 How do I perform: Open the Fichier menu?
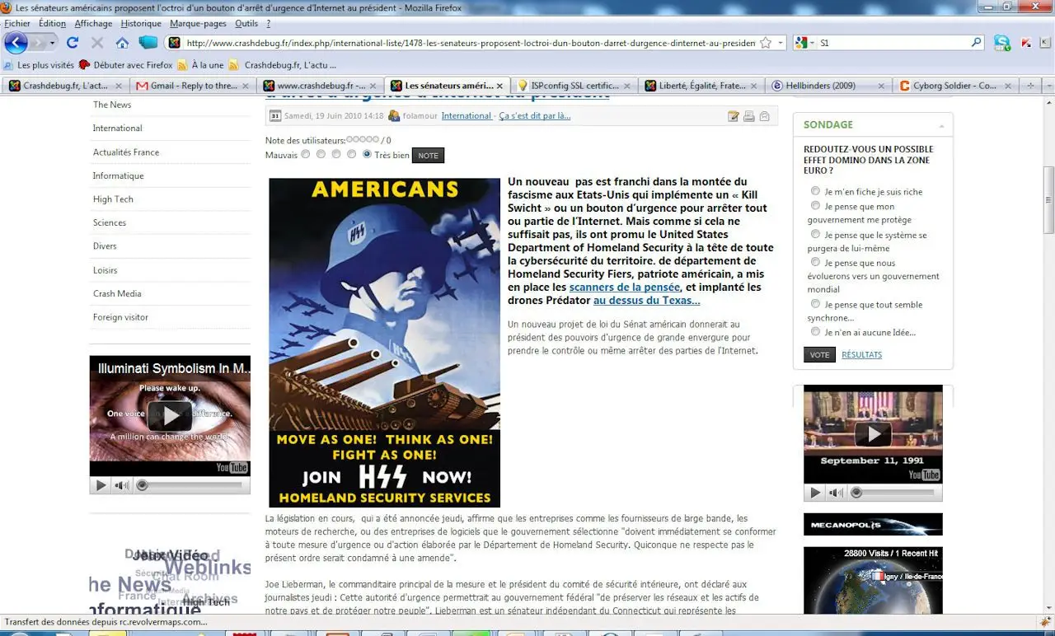pyautogui.click(x=17, y=24)
